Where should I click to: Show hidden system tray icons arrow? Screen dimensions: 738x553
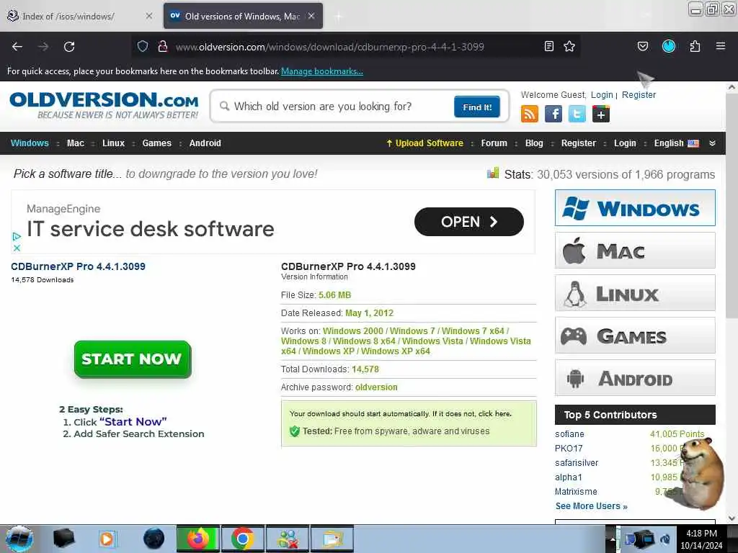(x=612, y=539)
